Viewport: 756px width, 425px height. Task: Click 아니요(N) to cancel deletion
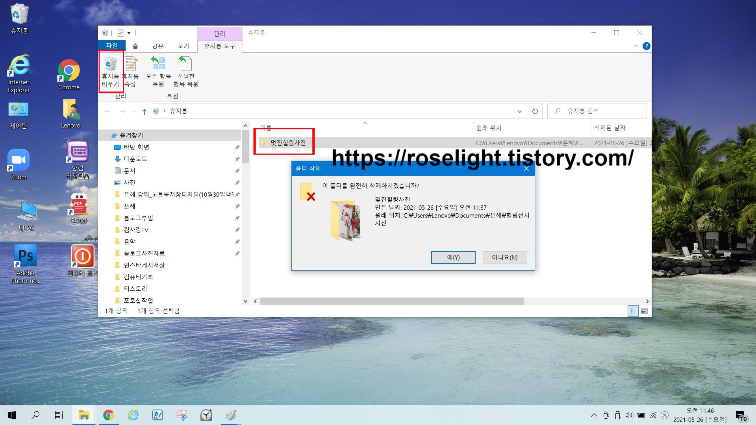[x=504, y=257]
